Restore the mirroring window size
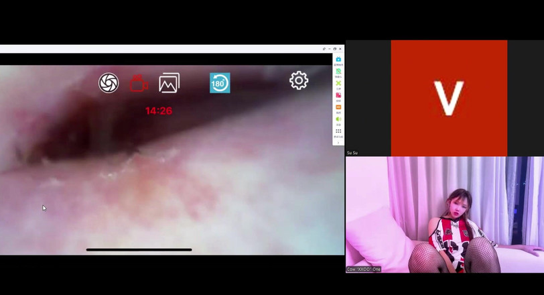Viewport: 544px width, 295px height. tap(335, 49)
